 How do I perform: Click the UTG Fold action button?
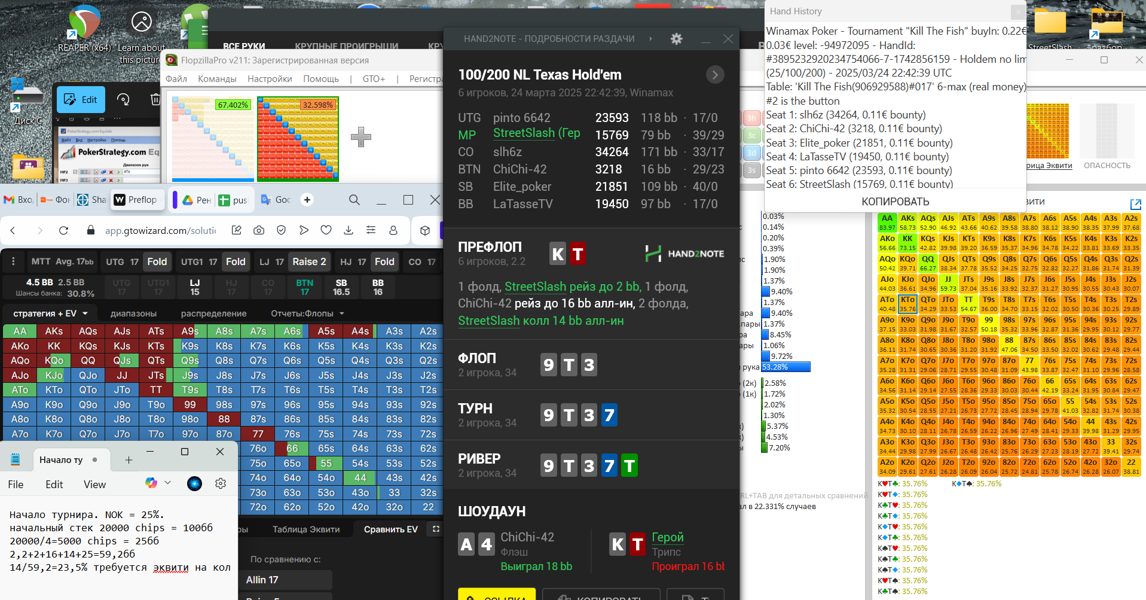(157, 261)
